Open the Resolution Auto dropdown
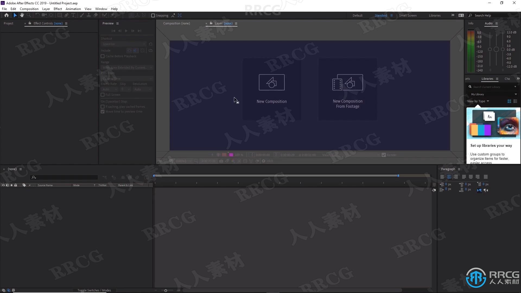Screen dimensions: 521x293 [142, 89]
